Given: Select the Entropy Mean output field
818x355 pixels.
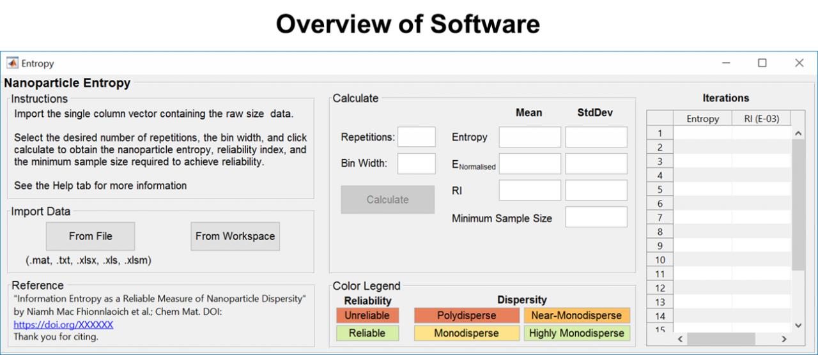Looking at the screenshot, I should tap(530, 137).
